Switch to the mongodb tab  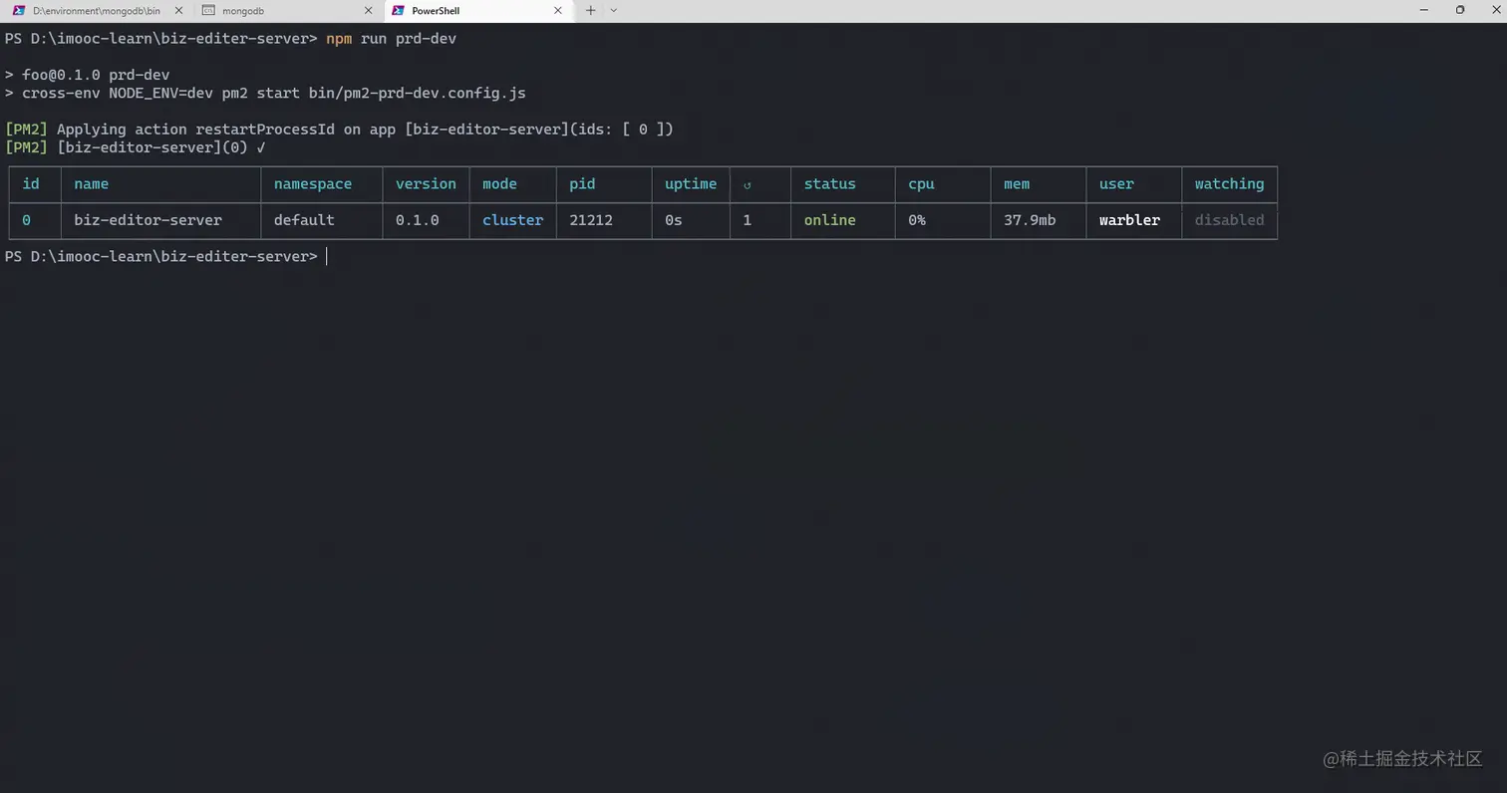[286, 11]
